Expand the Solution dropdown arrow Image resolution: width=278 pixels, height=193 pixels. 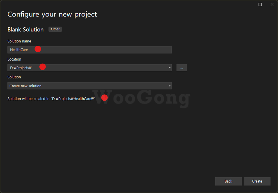click(169, 86)
